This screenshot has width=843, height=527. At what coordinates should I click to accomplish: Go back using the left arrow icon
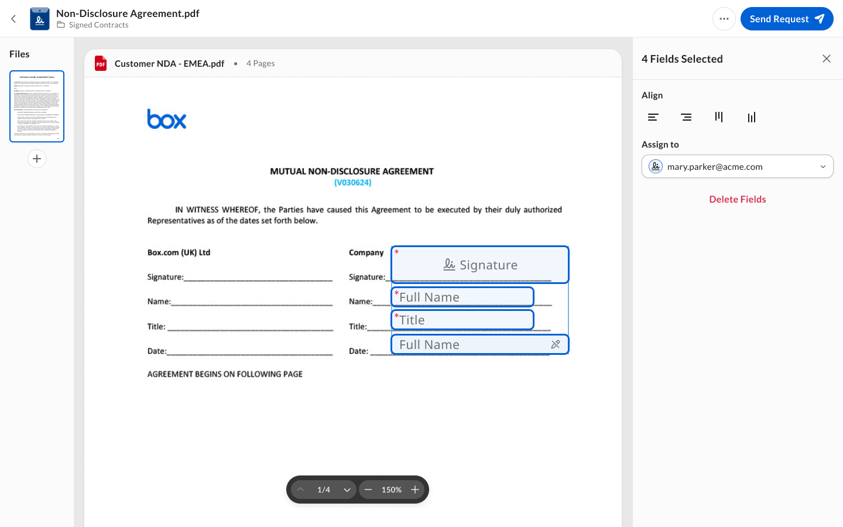pyautogui.click(x=13, y=19)
